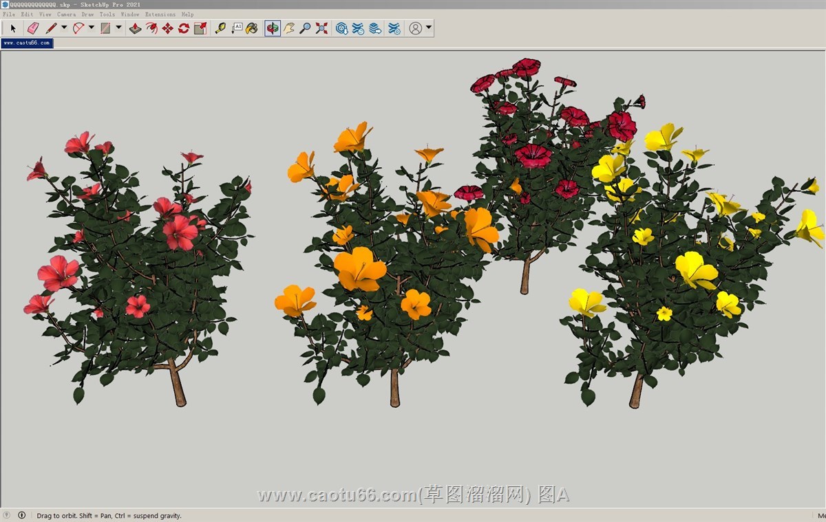Expand the Arc tool dropdown arrow
This screenshot has height=522, width=826.
click(x=92, y=28)
